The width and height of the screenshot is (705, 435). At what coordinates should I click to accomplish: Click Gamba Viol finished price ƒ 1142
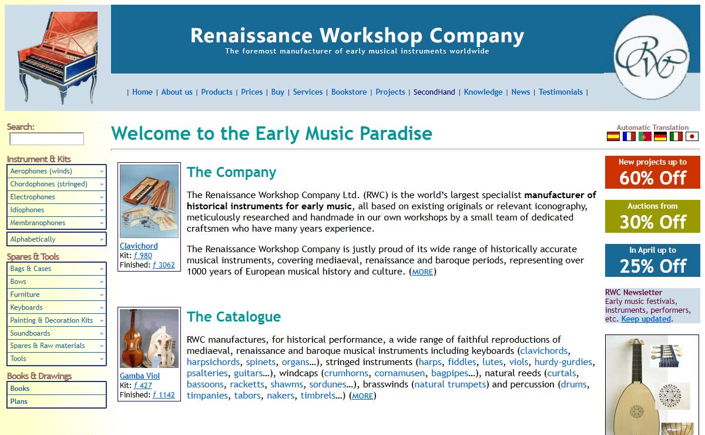pos(164,394)
